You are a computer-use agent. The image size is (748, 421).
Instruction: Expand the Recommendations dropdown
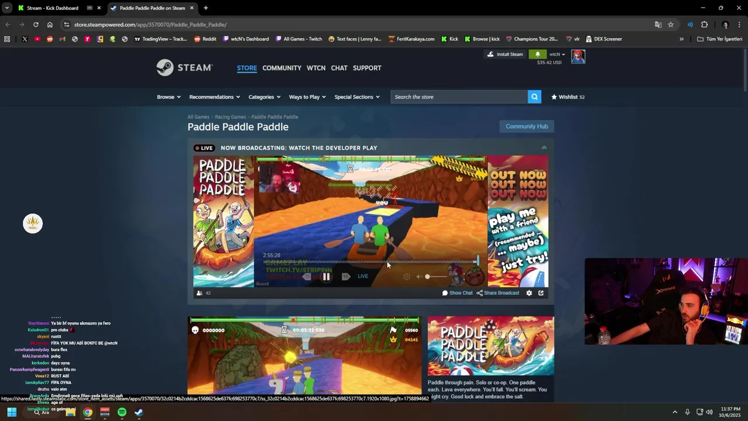(x=214, y=97)
